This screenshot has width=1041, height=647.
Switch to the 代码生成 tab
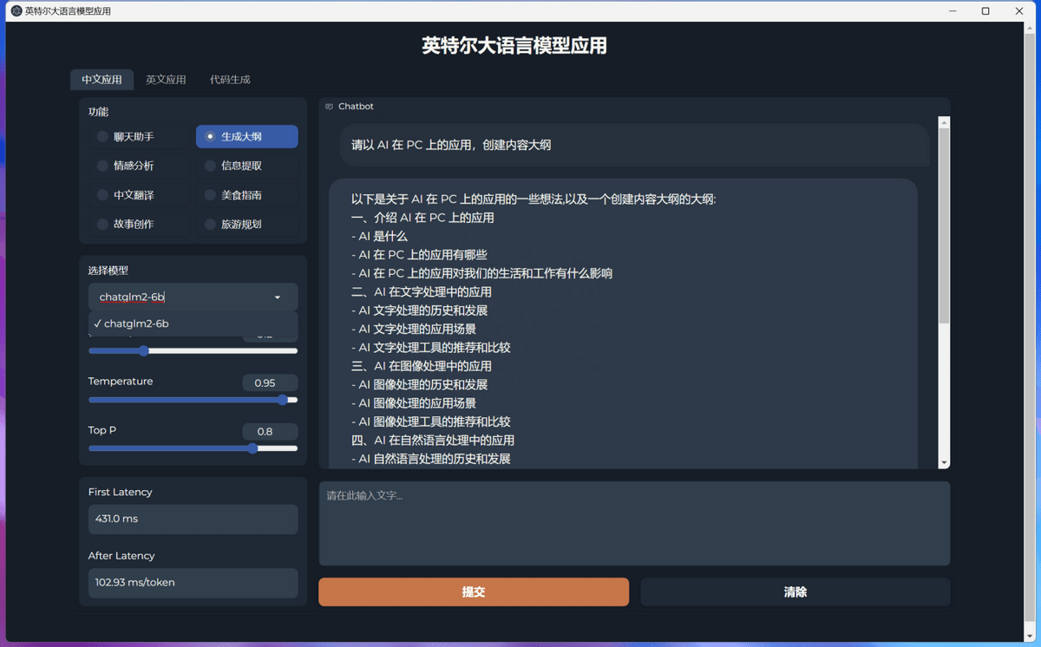click(230, 78)
